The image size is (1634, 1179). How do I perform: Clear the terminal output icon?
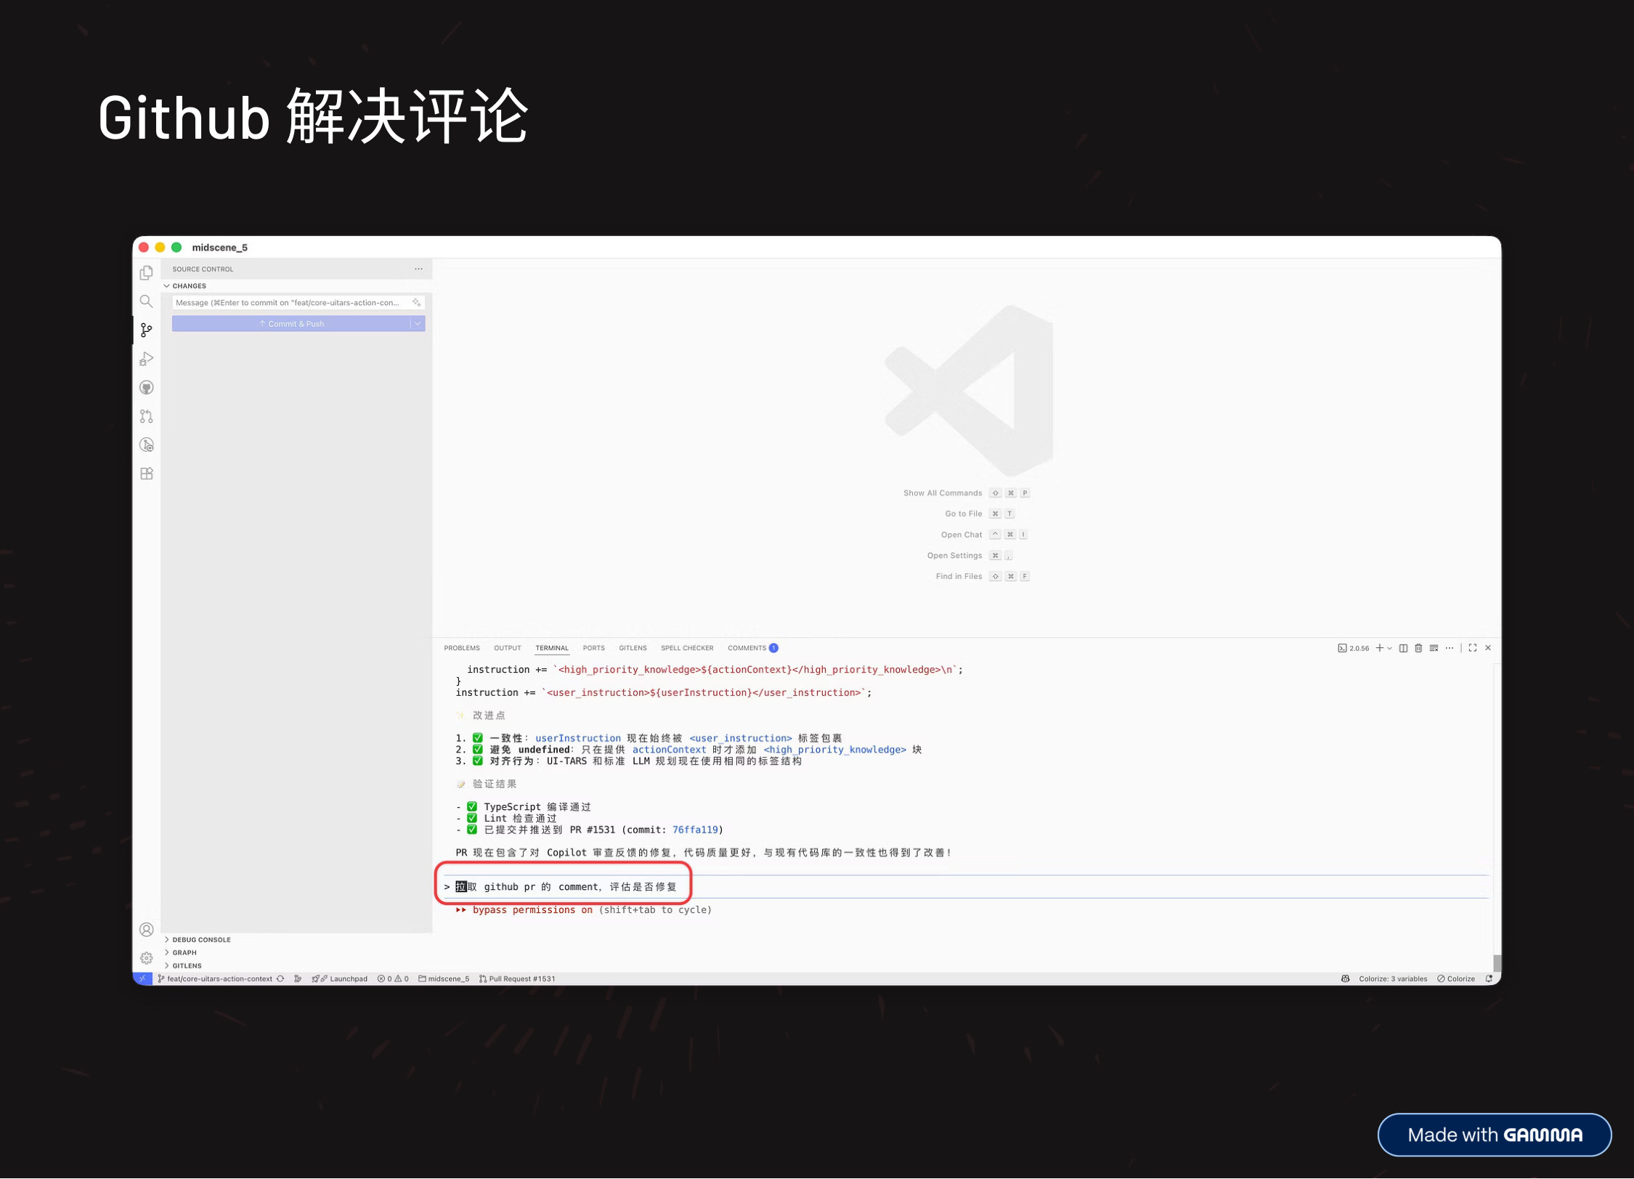click(x=1434, y=648)
